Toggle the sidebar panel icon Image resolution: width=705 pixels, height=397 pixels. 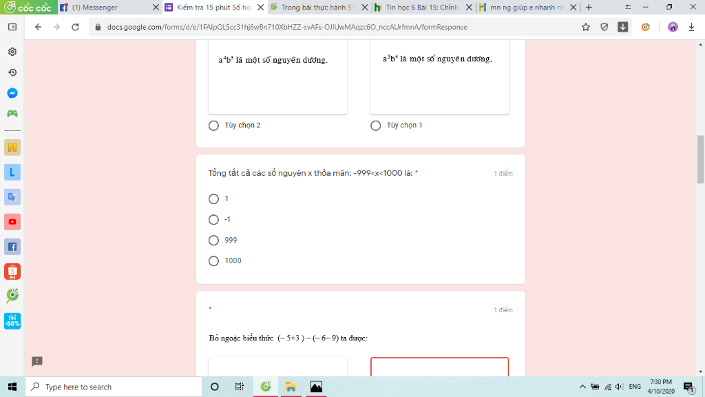click(12, 27)
